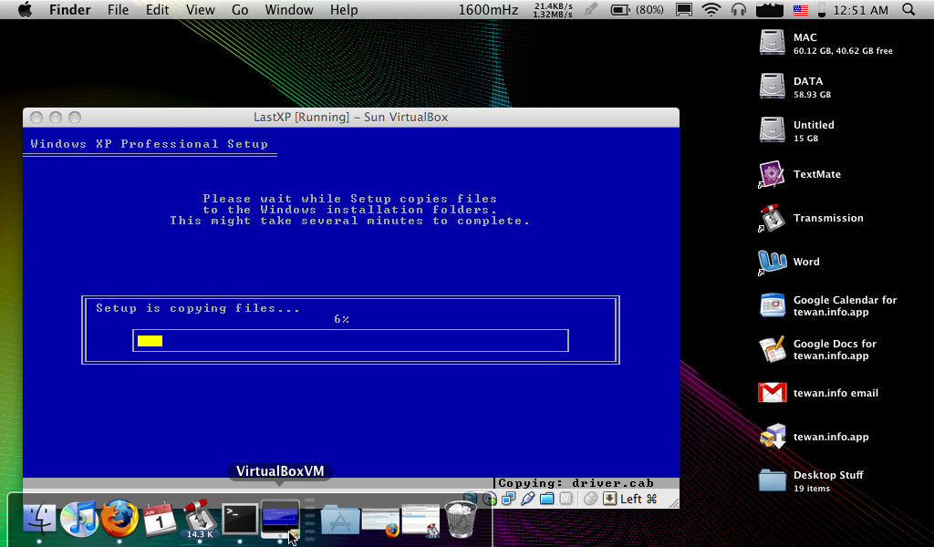The image size is (934, 547).
Task: Open the volume menu in the menu bar
Action: coord(822,9)
